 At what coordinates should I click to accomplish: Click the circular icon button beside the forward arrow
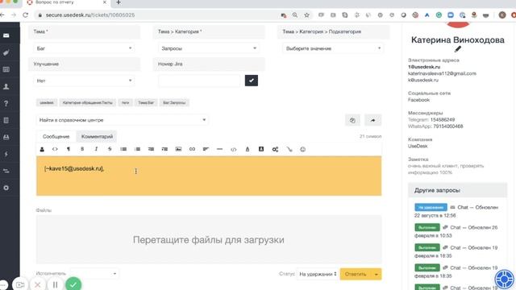[352, 120]
